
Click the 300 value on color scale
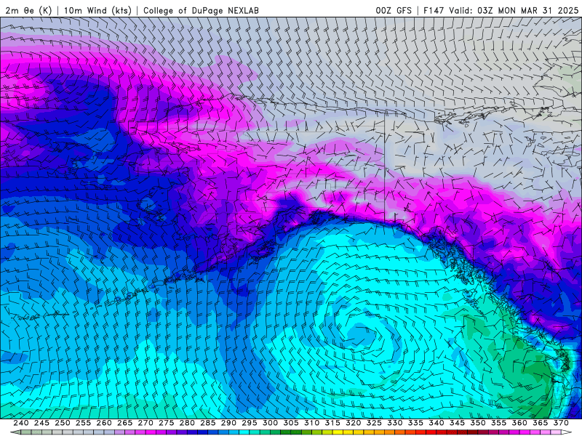pos(270,423)
